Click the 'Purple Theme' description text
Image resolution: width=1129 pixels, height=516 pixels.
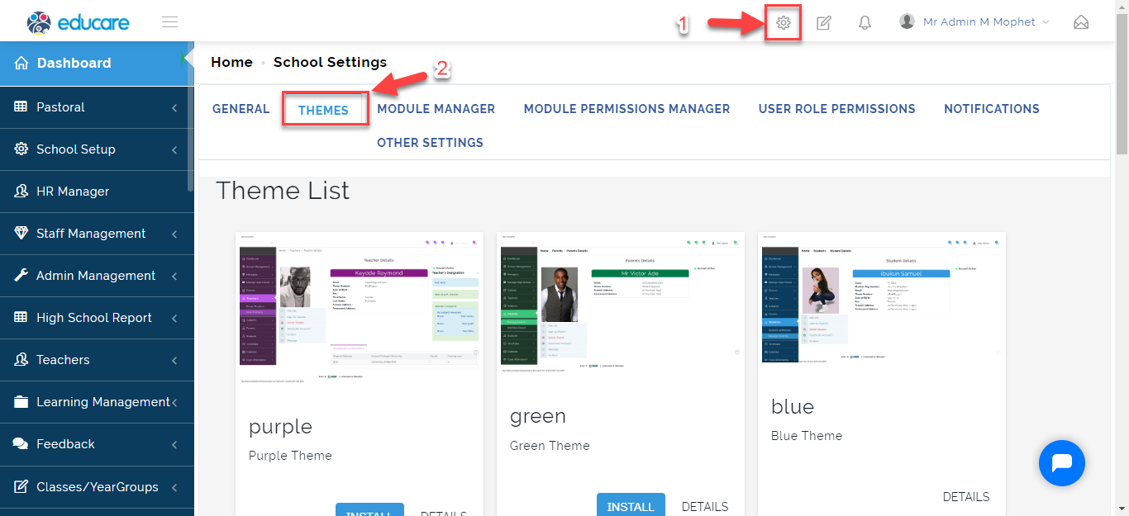coord(290,456)
